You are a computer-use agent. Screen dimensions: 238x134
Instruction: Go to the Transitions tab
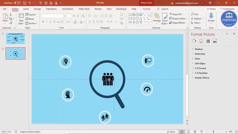click(51, 9)
